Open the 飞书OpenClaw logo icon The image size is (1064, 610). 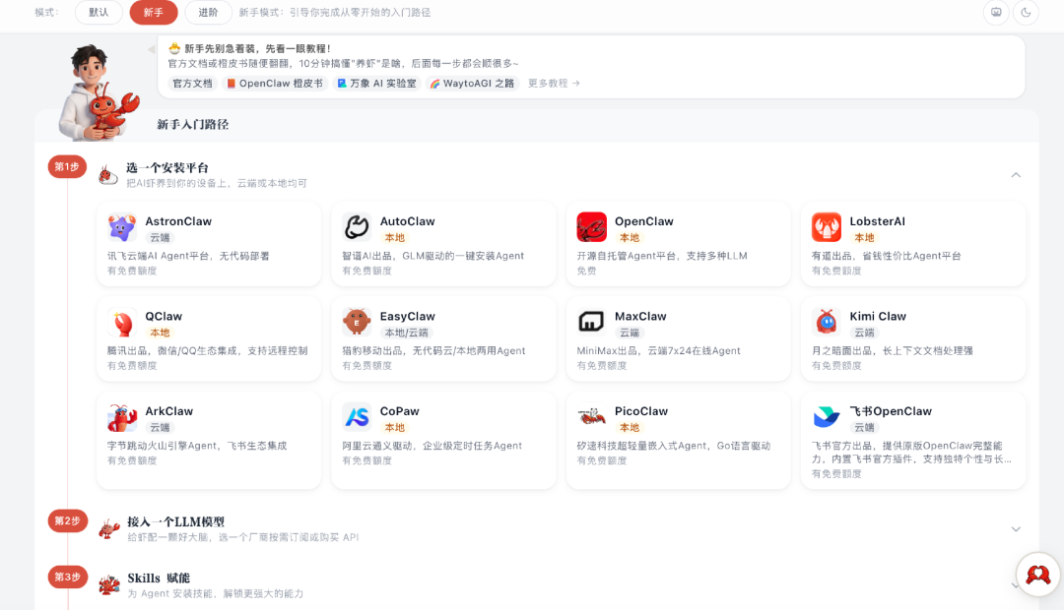(x=826, y=417)
